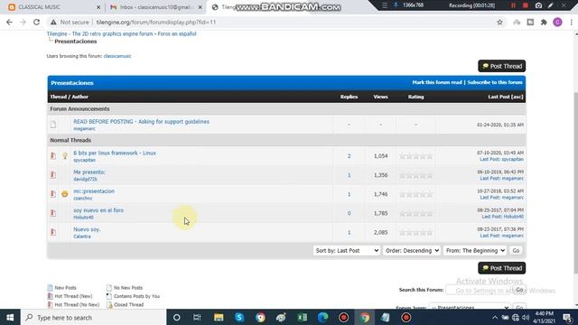
Task: Click the taskbar clock showing 4:40 PM
Action: (x=544, y=317)
